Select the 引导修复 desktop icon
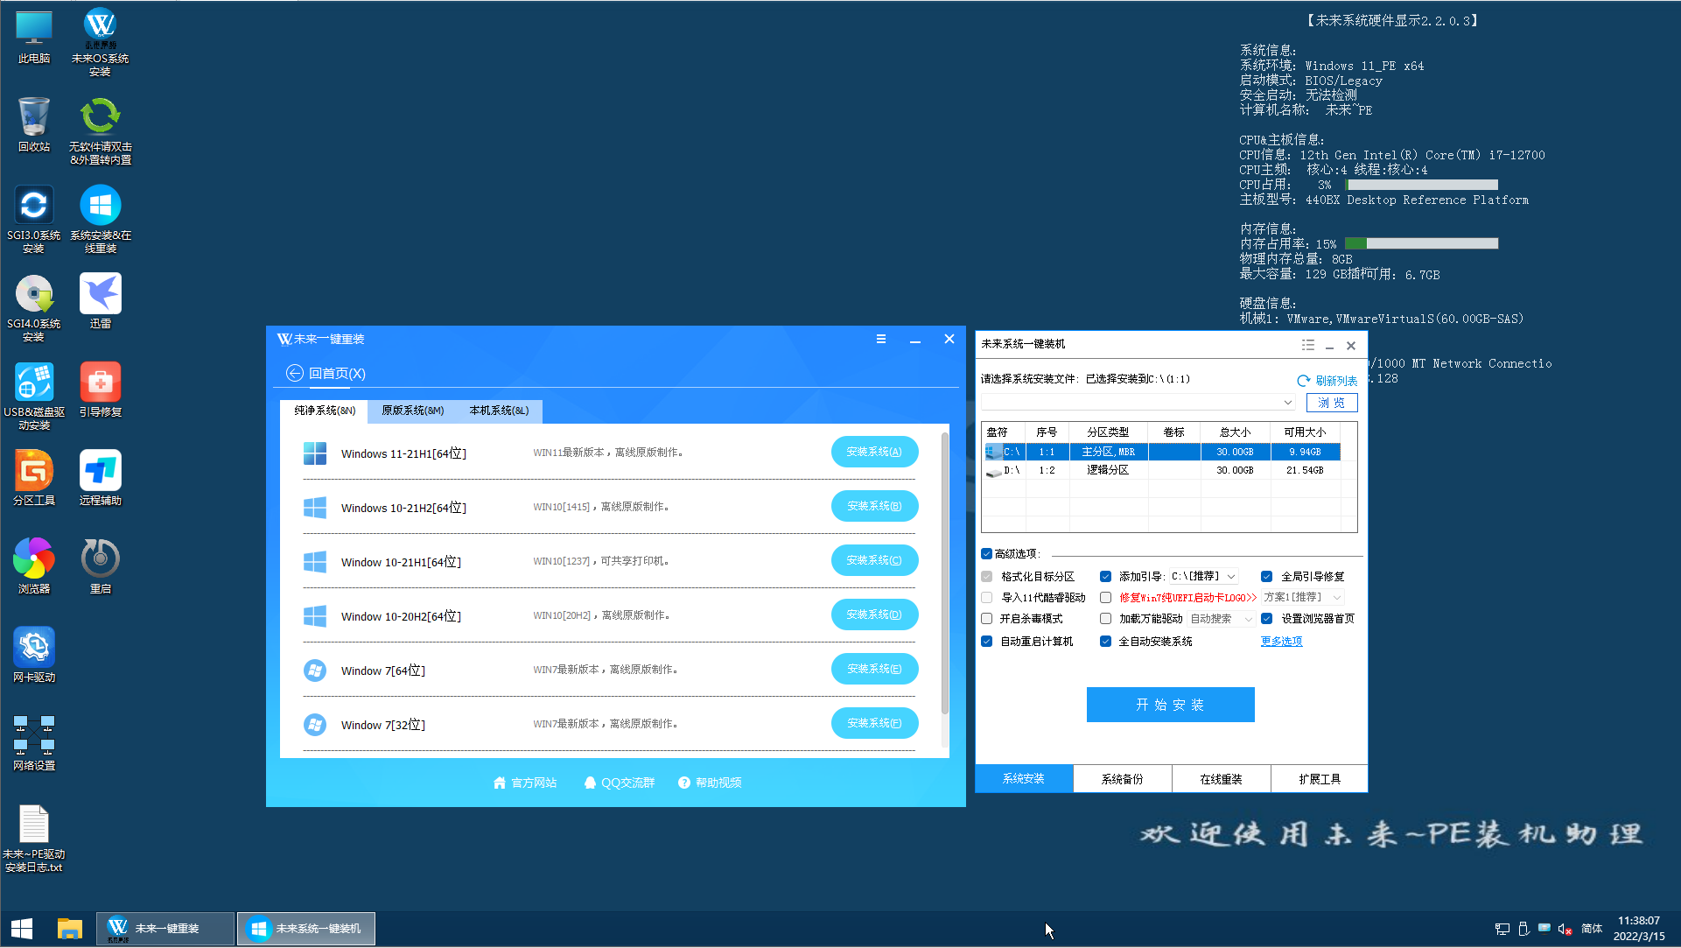Image resolution: width=1681 pixels, height=948 pixels. pyautogui.click(x=101, y=390)
